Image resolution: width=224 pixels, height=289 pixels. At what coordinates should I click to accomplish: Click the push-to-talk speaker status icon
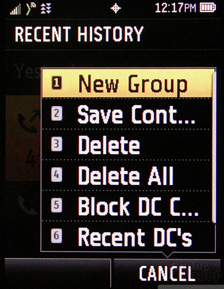pyautogui.click(x=30, y=9)
